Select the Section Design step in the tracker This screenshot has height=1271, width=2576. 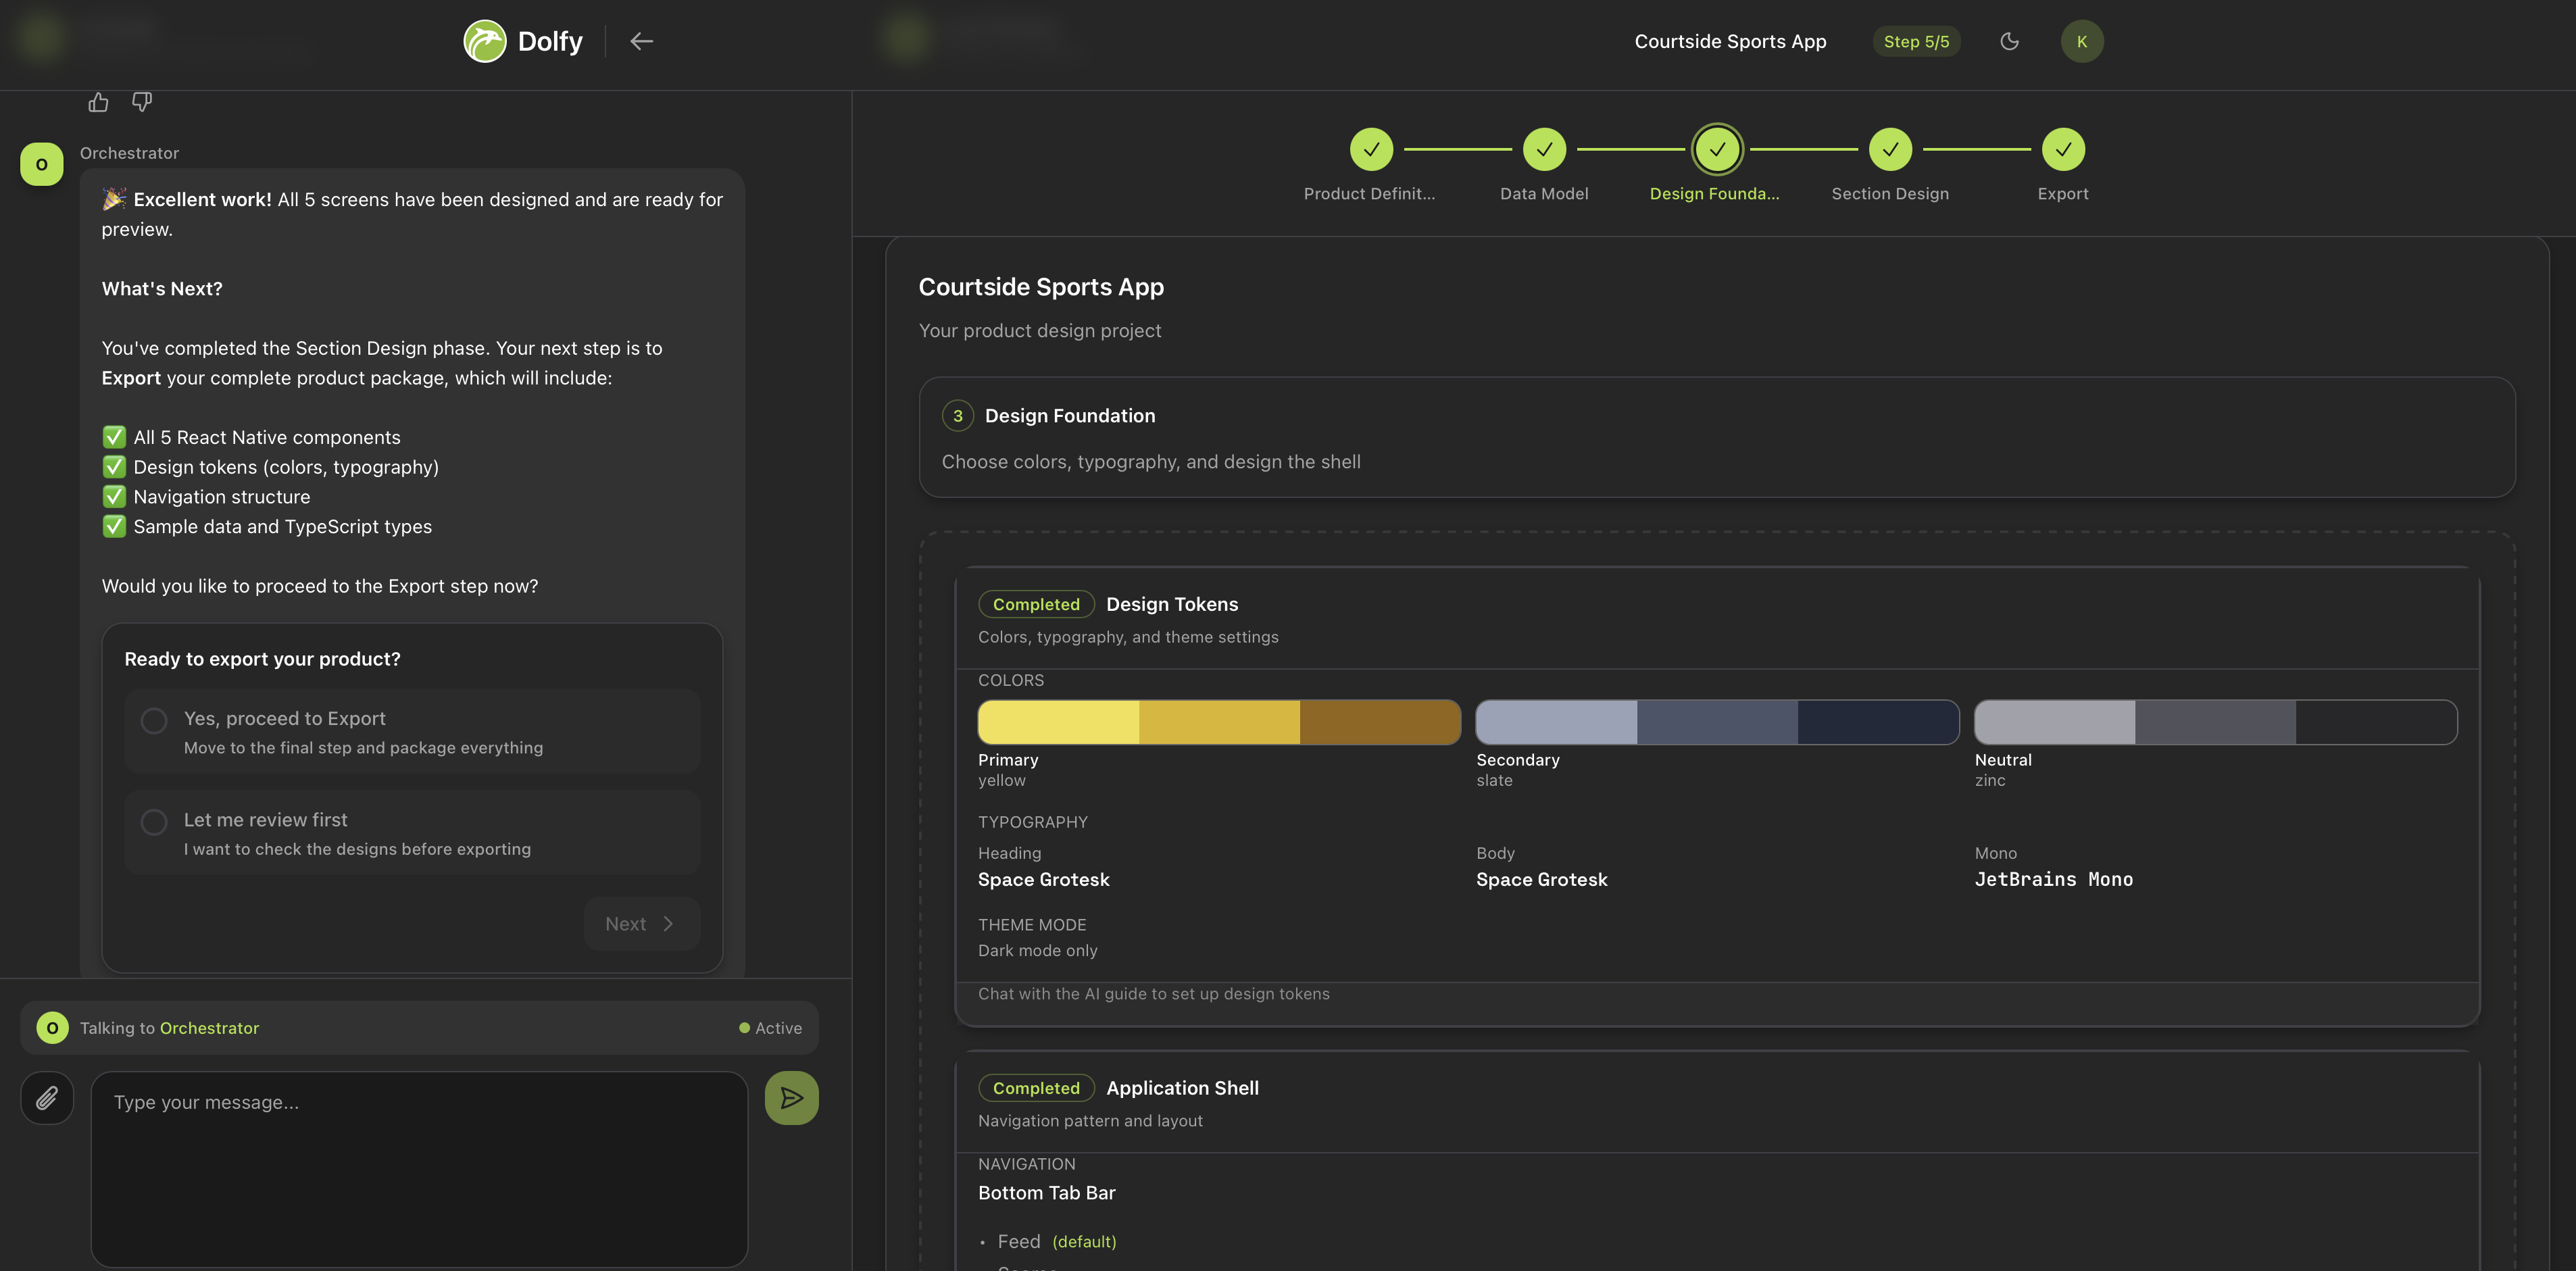(1889, 149)
